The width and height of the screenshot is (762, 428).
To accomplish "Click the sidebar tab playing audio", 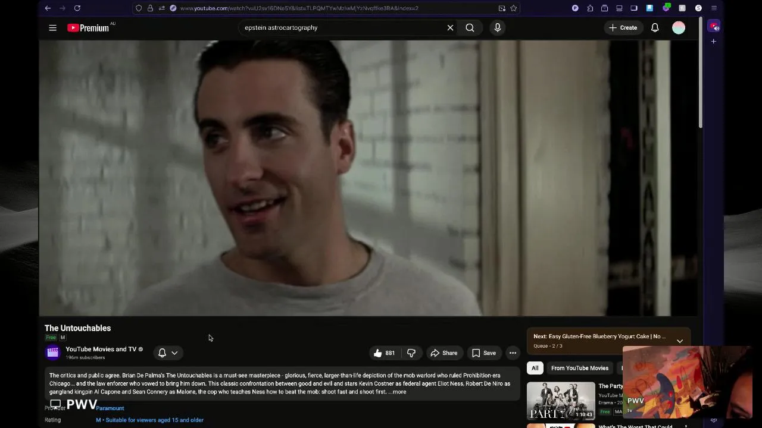I will [x=714, y=27].
